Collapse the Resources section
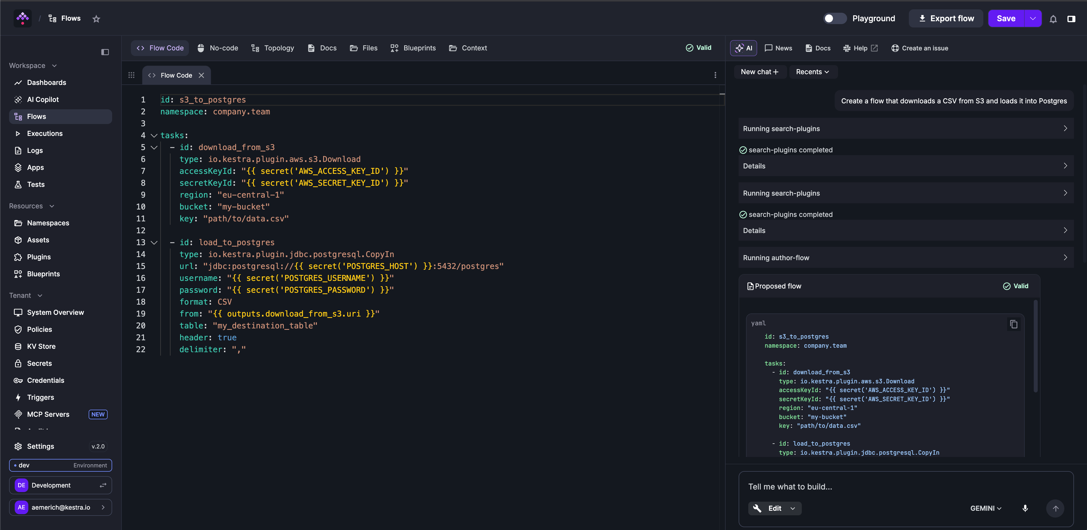 pyautogui.click(x=32, y=206)
